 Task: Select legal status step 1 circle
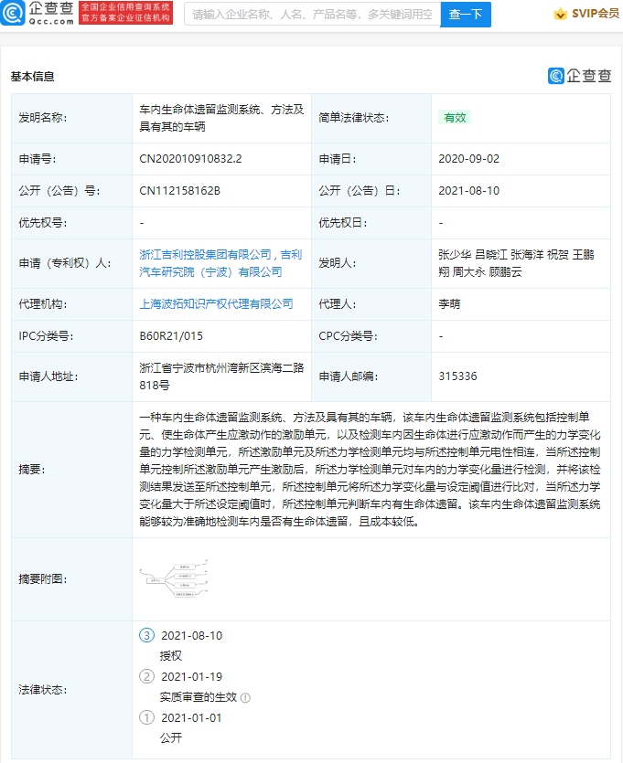[146, 717]
